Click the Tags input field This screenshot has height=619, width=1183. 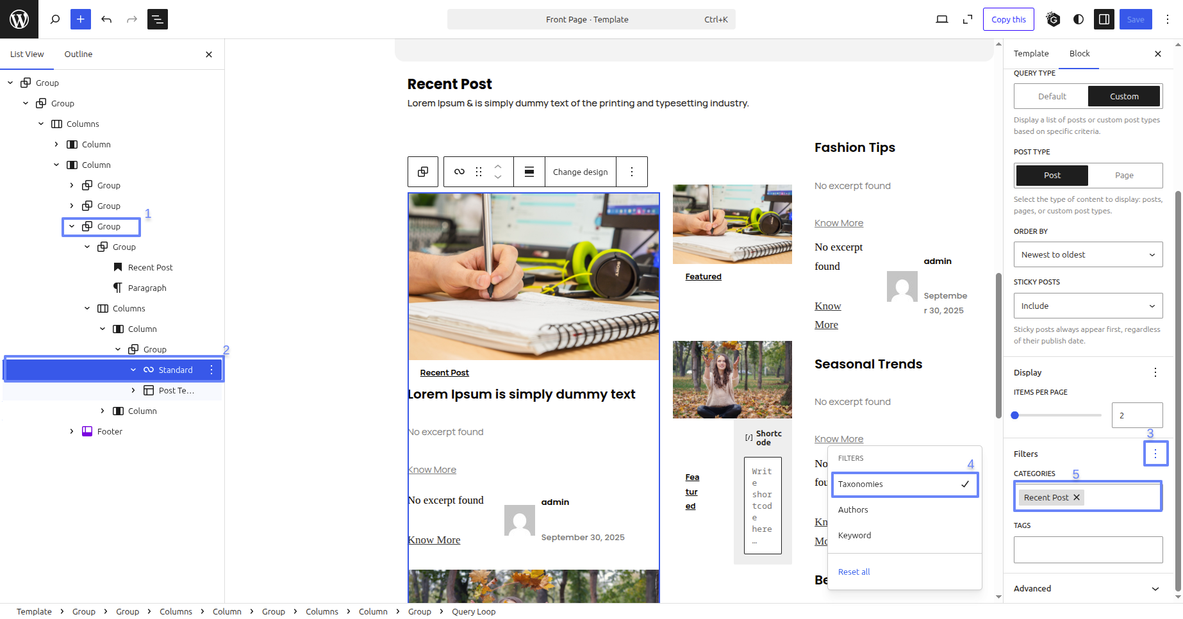pyautogui.click(x=1088, y=550)
